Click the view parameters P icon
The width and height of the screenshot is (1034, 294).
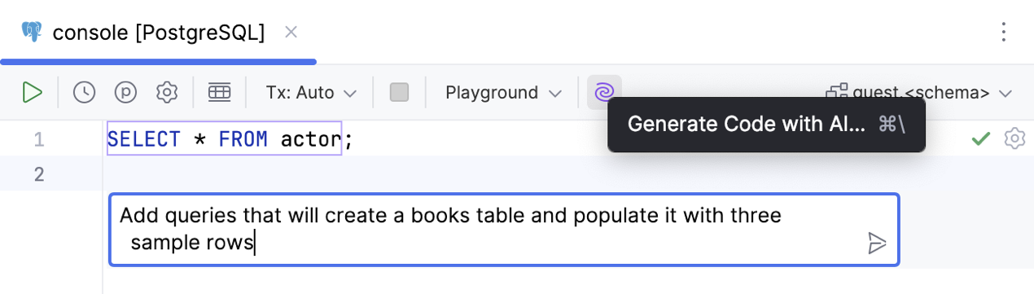point(125,92)
